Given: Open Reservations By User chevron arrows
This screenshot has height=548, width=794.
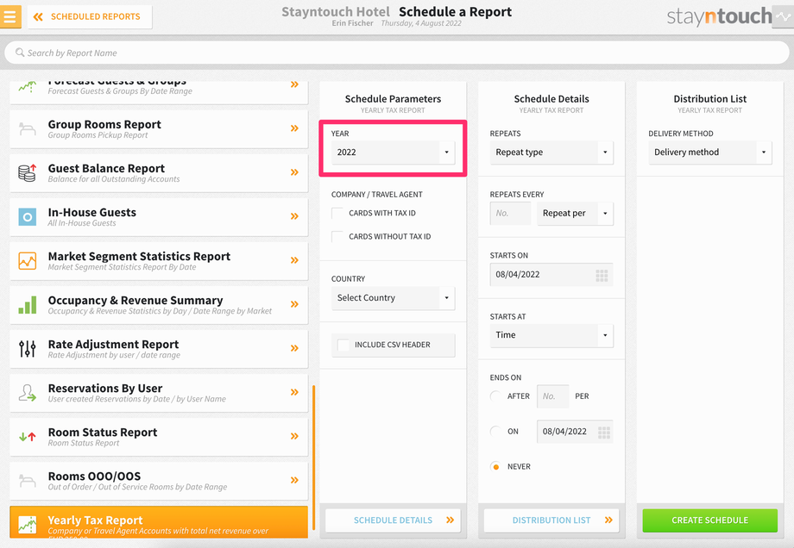Looking at the screenshot, I should tap(294, 392).
